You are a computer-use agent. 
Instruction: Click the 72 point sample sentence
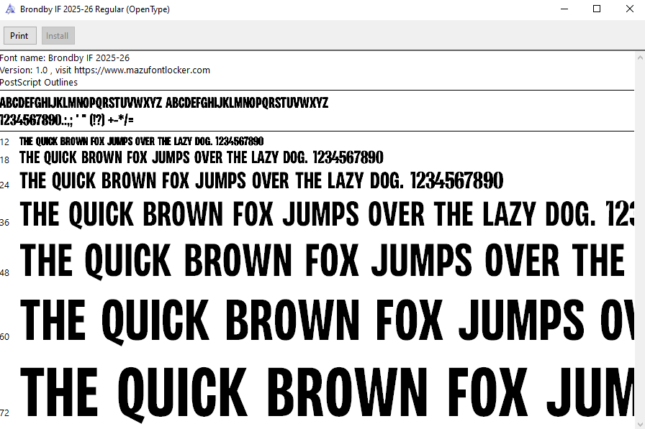pyautogui.click(x=324, y=394)
